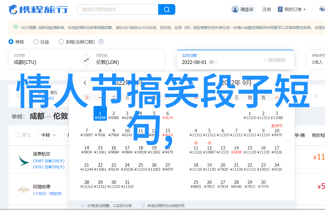
Task: Select 多程(含缺口程) multi-trip option
Action: (x=61, y=42)
